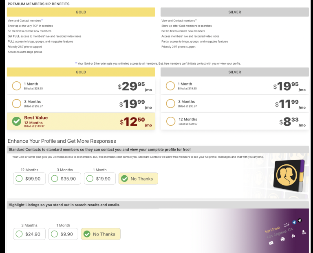Click the black crown badge icon
Viewport: 313px width, 253px height.
tap(299, 220)
